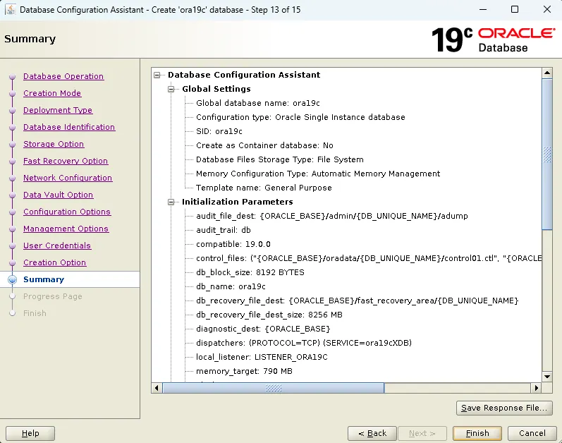
Task: Select 'memory_target: 790 MB' row
Action: point(244,371)
